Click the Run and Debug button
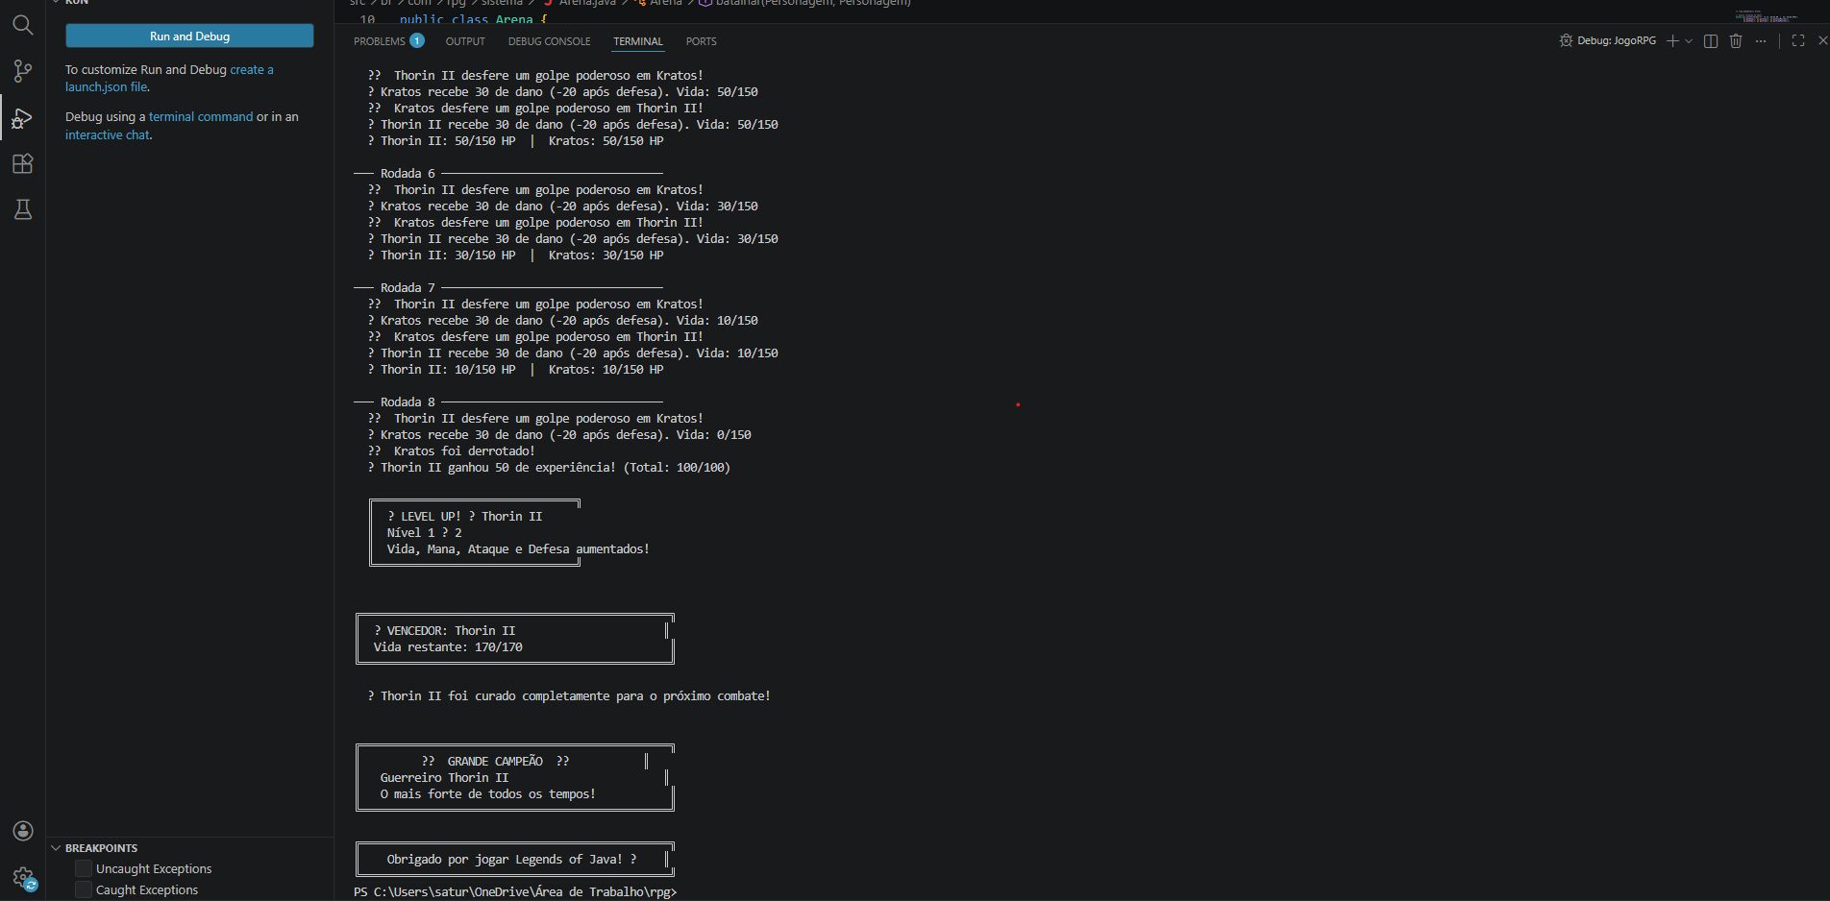Viewport: 1830px width, 901px height. pos(189,36)
